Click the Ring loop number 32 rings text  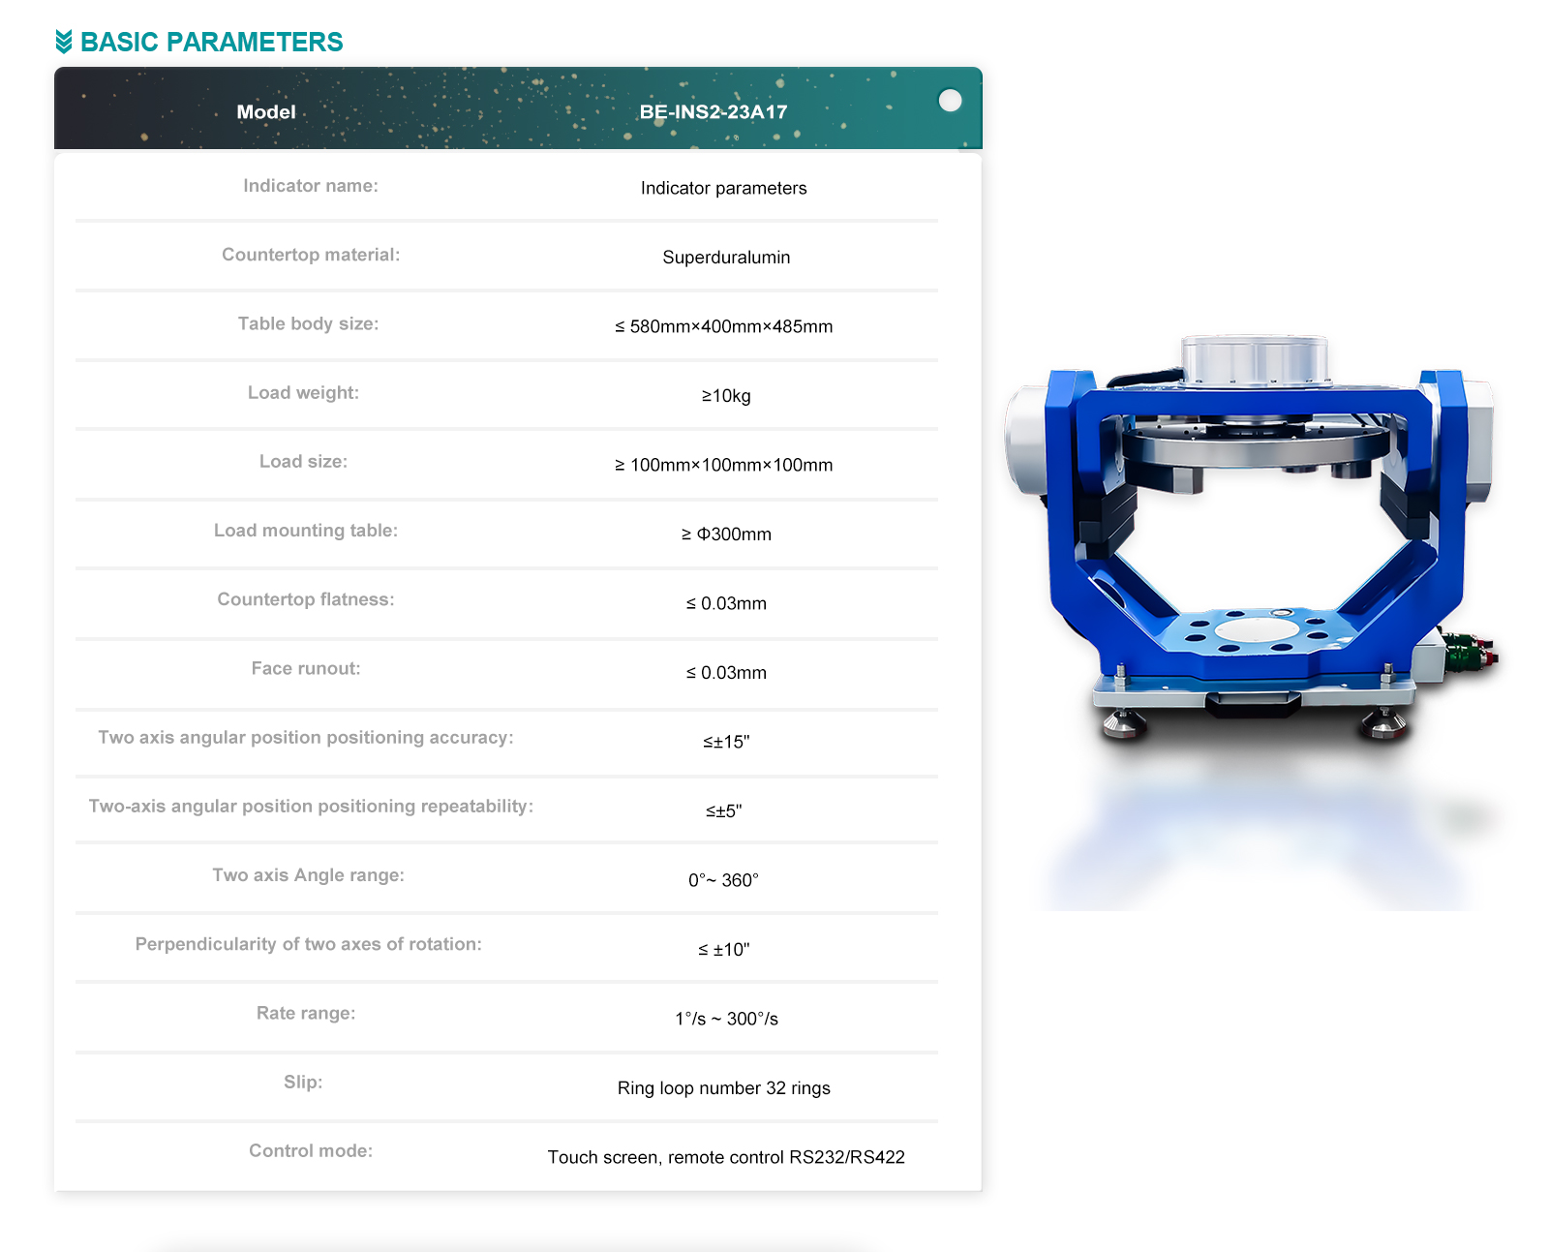(x=723, y=1088)
